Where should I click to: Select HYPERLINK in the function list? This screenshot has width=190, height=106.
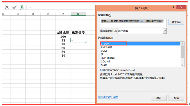point(140,58)
